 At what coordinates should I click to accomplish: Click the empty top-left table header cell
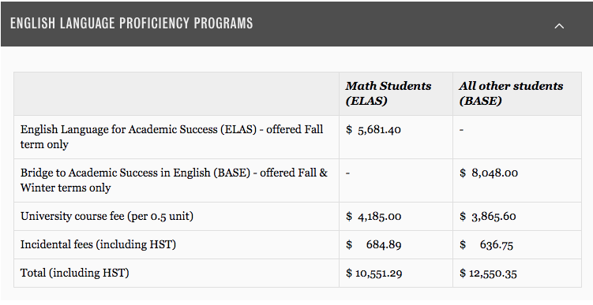click(x=176, y=94)
